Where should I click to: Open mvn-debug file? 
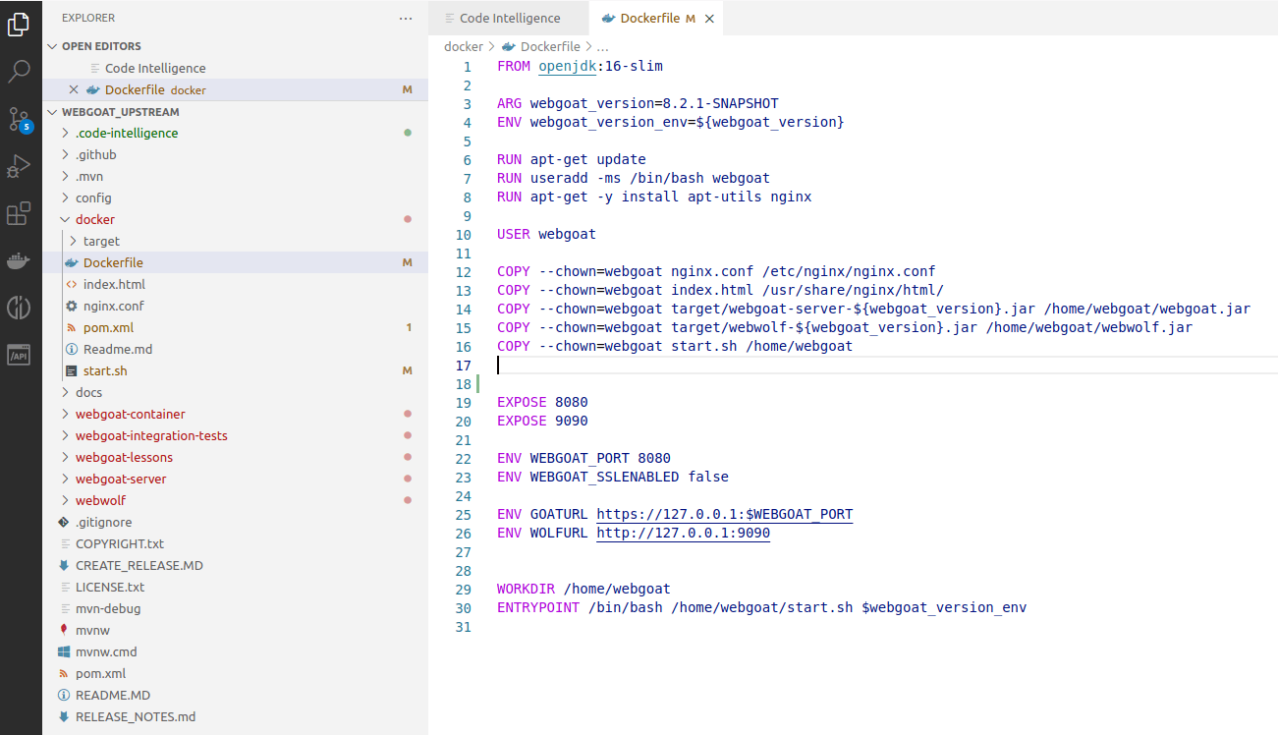click(235, 608)
